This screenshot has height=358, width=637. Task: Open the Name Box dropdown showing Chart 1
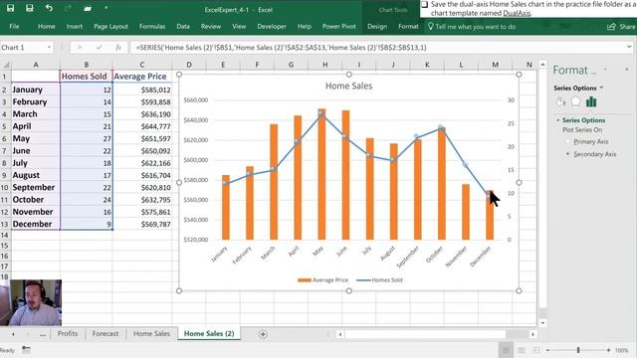click(49, 48)
